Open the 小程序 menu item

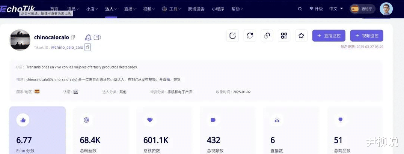point(218,9)
